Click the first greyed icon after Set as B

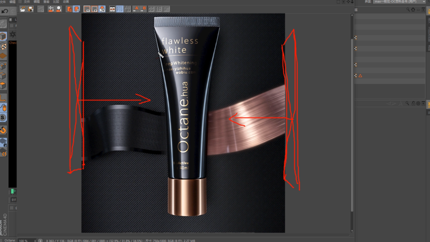(151, 9)
